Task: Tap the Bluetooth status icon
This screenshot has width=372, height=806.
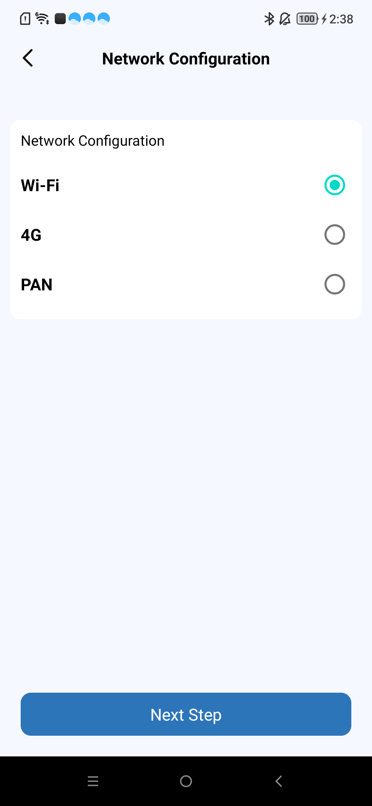Action: point(269,19)
